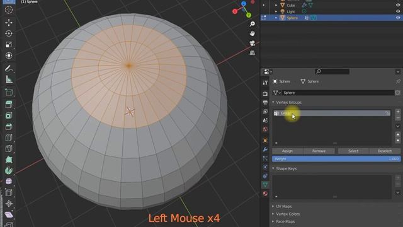The image size is (403, 227).
Task: Select the Poly Build tool
Action: coord(9,160)
